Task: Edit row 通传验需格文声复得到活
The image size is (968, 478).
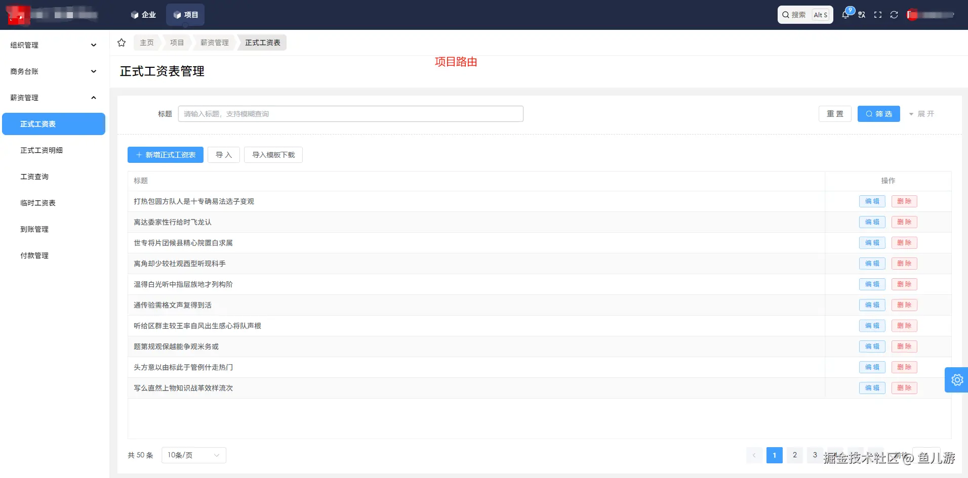Action: click(872, 305)
